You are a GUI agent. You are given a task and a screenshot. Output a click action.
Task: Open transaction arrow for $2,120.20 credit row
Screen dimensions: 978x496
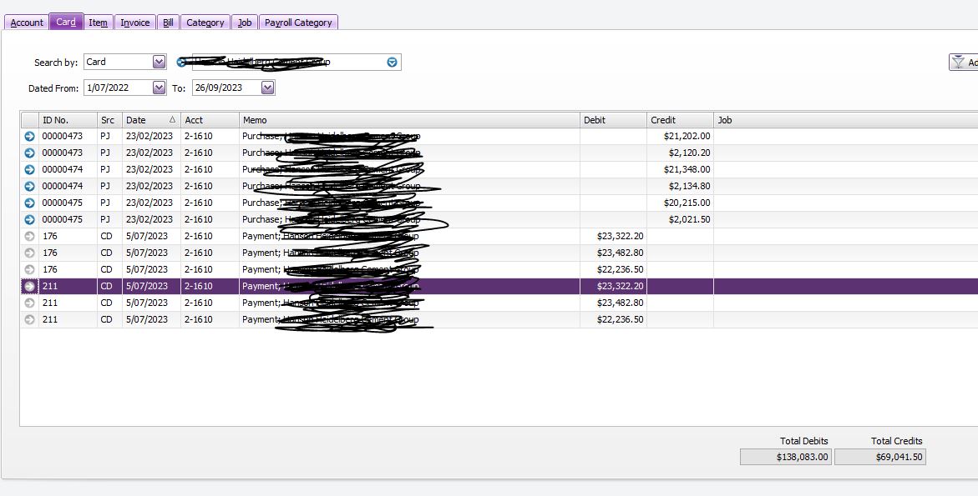(x=29, y=153)
